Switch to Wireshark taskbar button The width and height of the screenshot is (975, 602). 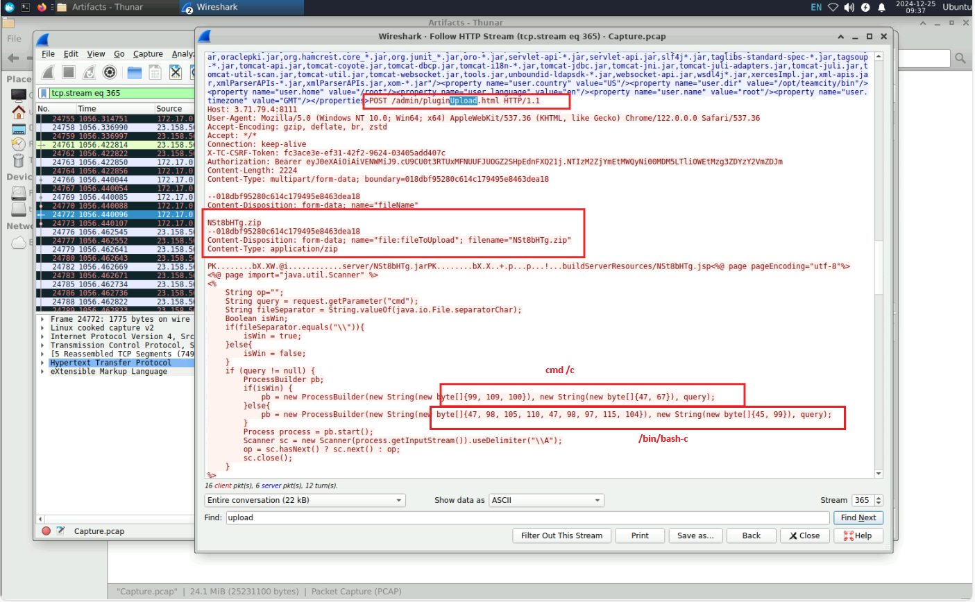coord(242,7)
